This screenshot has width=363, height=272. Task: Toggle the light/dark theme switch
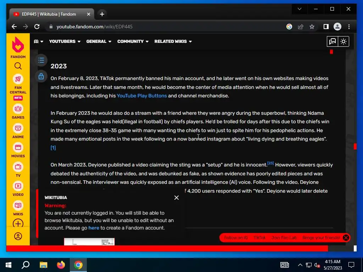(x=344, y=41)
